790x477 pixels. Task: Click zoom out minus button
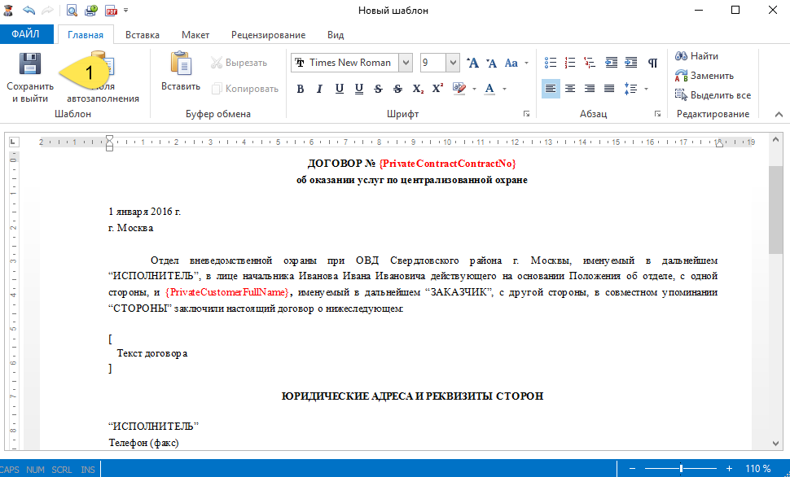pos(632,468)
